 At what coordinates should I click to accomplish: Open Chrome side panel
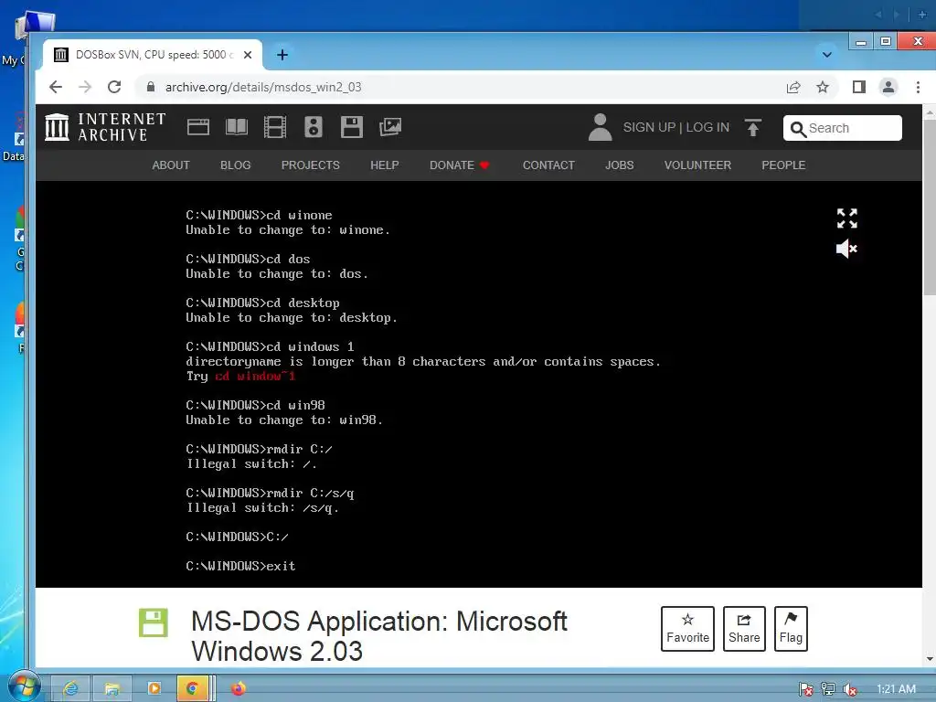[x=859, y=87]
